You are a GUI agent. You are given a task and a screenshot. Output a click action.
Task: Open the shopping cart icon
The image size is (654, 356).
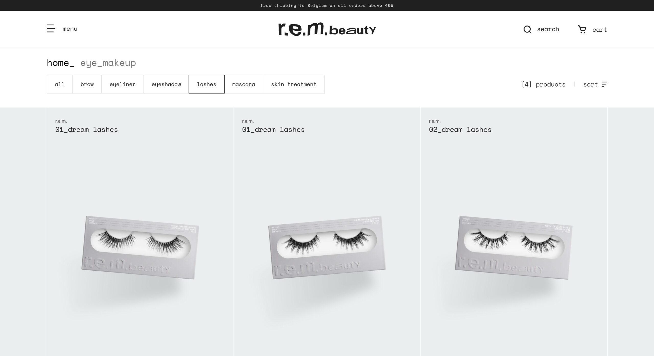pos(582,29)
